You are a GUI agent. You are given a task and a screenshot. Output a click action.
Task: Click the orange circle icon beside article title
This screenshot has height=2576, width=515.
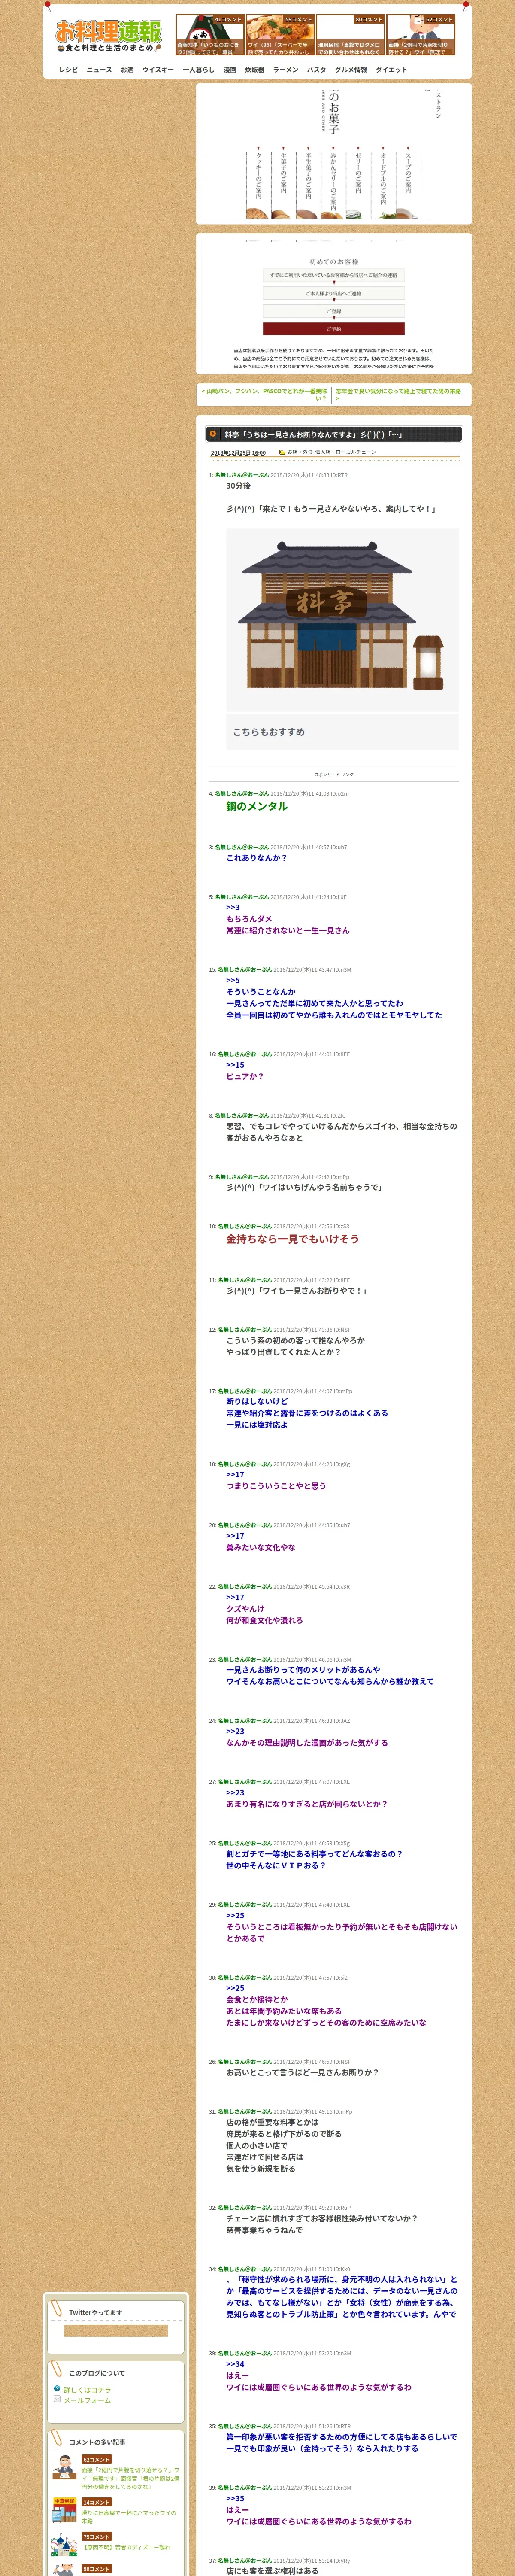coord(213,434)
